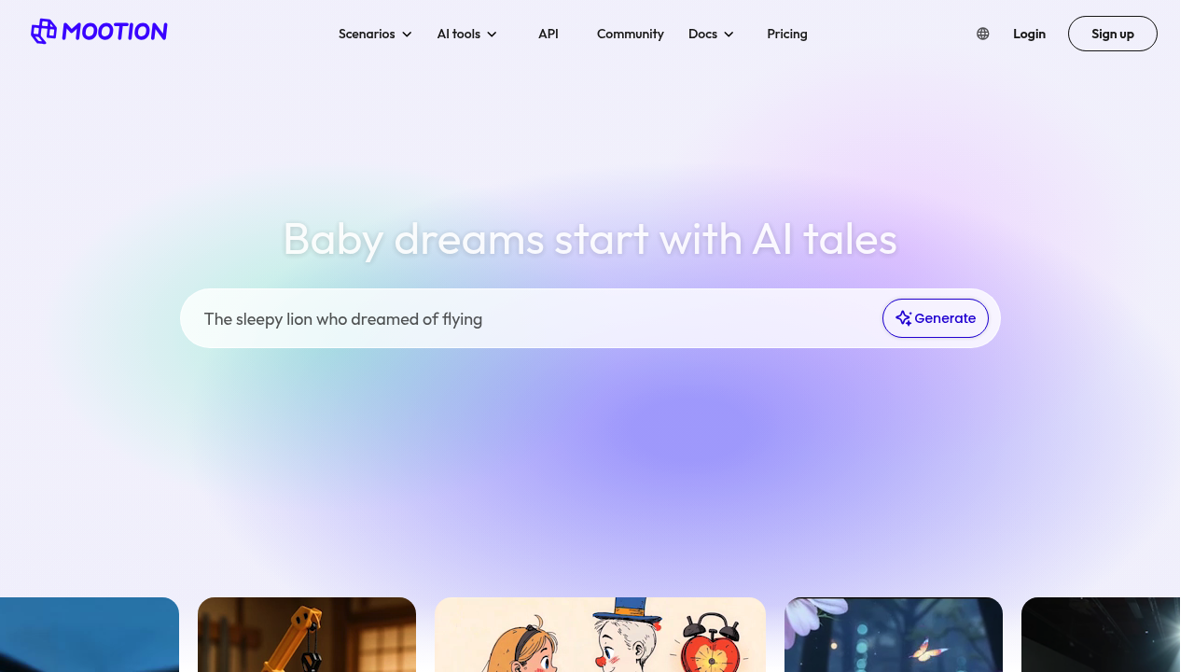This screenshot has width=1194, height=672.
Task: Expand the Docs dropdown chevron
Action: (x=729, y=35)
